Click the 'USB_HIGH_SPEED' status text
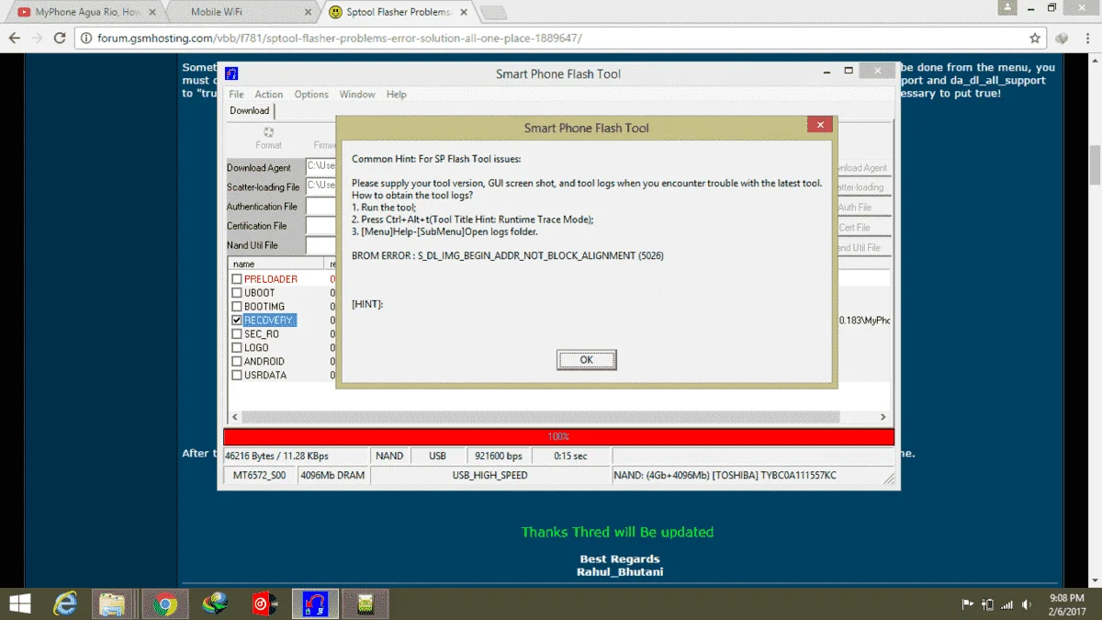Viewport: 1102px width, 620px height. pos(490,476)
